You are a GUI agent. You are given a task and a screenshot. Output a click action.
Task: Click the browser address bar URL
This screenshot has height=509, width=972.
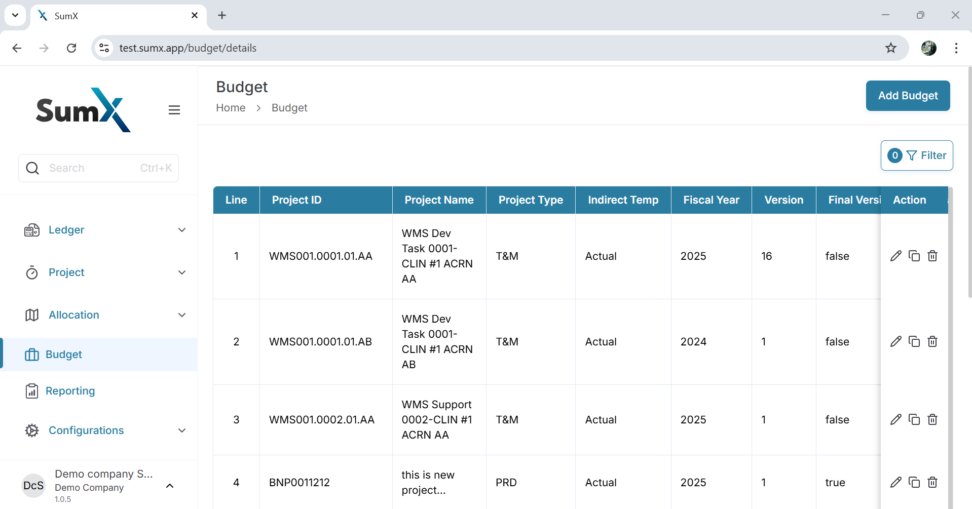tap(188, 48)
